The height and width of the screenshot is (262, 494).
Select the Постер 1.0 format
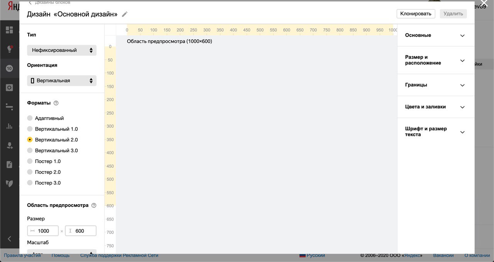44,161
